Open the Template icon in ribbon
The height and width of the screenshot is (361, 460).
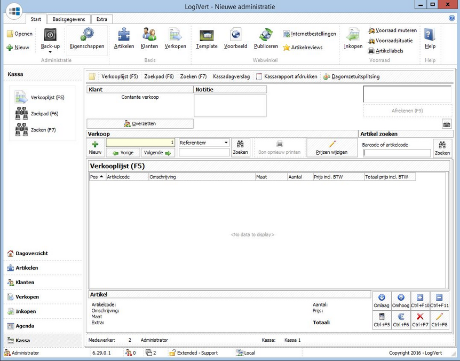[207, 39]
